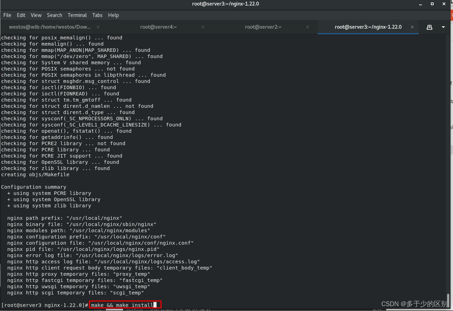Close the root@server2 tab

pos(308,27)
